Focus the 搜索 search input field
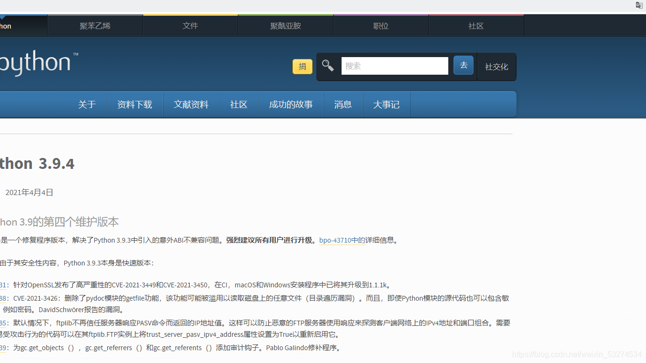646x363 pixels. (x=395, y=66)
